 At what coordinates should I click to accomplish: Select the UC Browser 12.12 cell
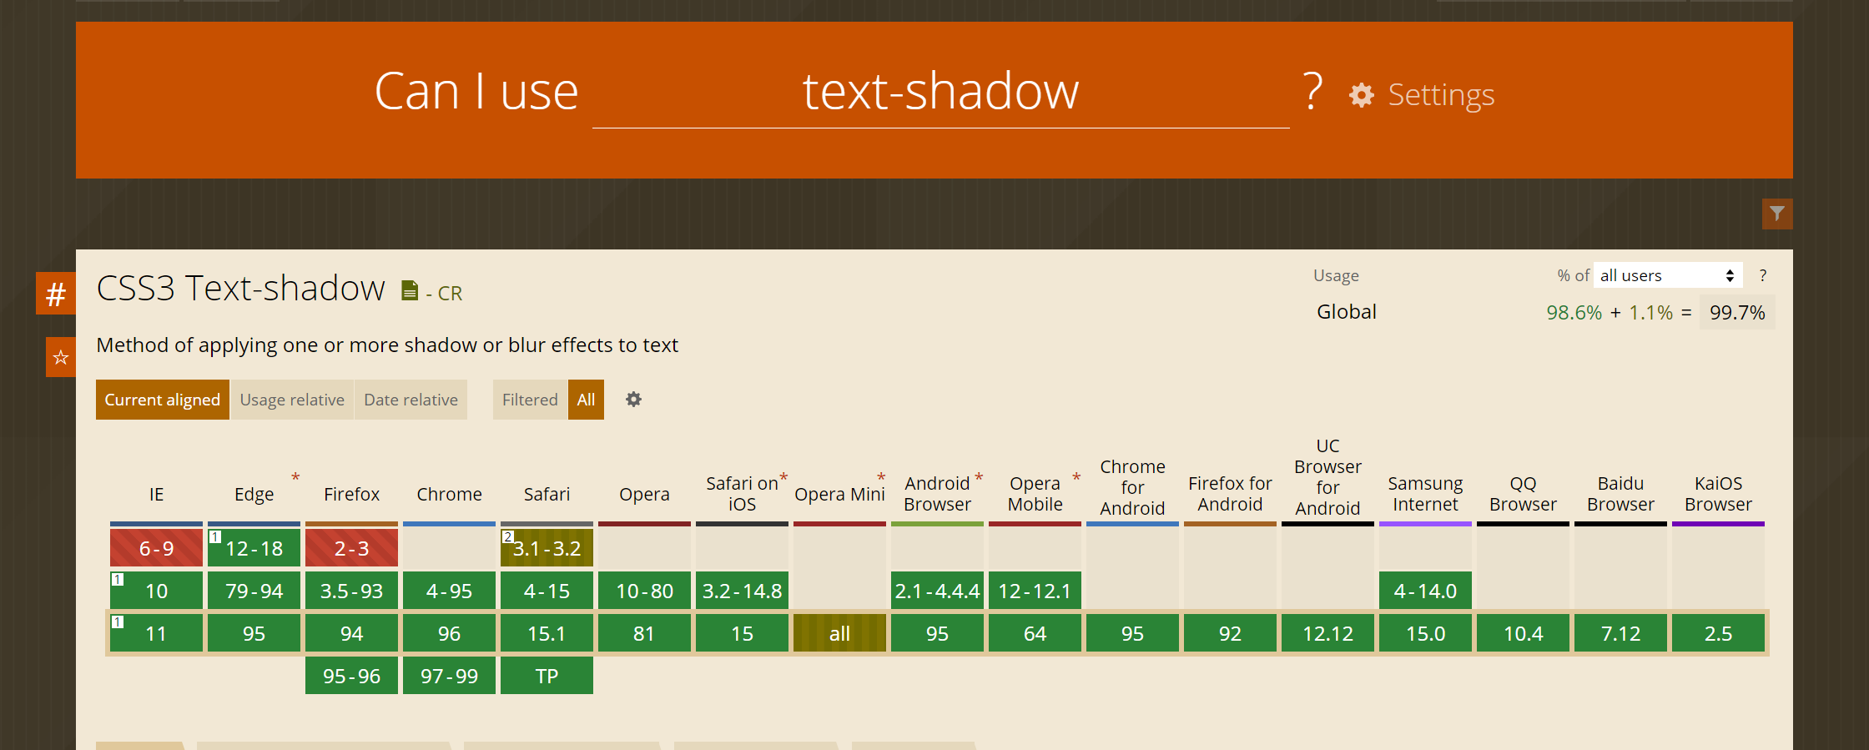(1327, 633)
